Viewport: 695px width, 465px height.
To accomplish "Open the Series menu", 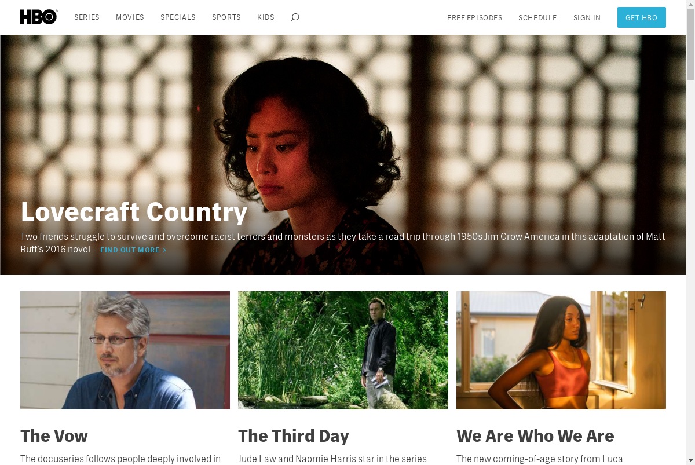I will (87, 17).
